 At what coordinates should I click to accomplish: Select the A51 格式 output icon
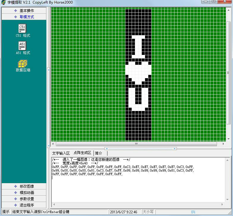coord(23,46)
